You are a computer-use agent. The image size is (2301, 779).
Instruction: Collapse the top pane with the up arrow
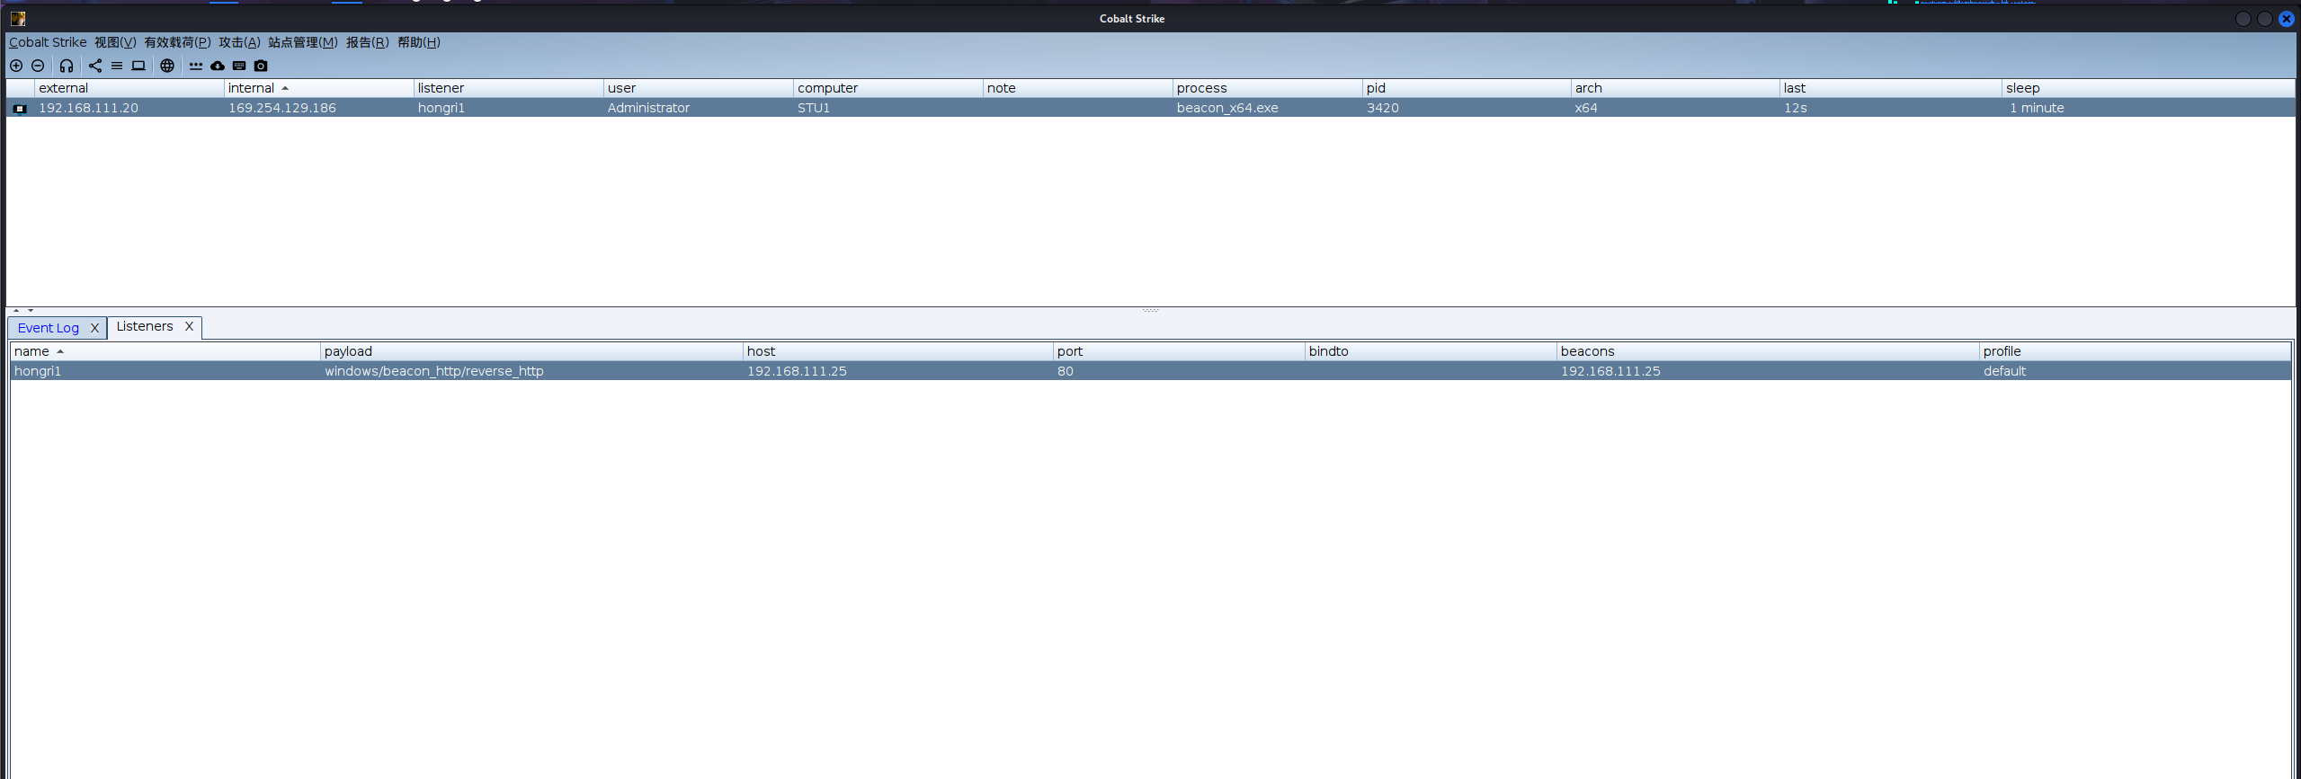click(16, 310)
